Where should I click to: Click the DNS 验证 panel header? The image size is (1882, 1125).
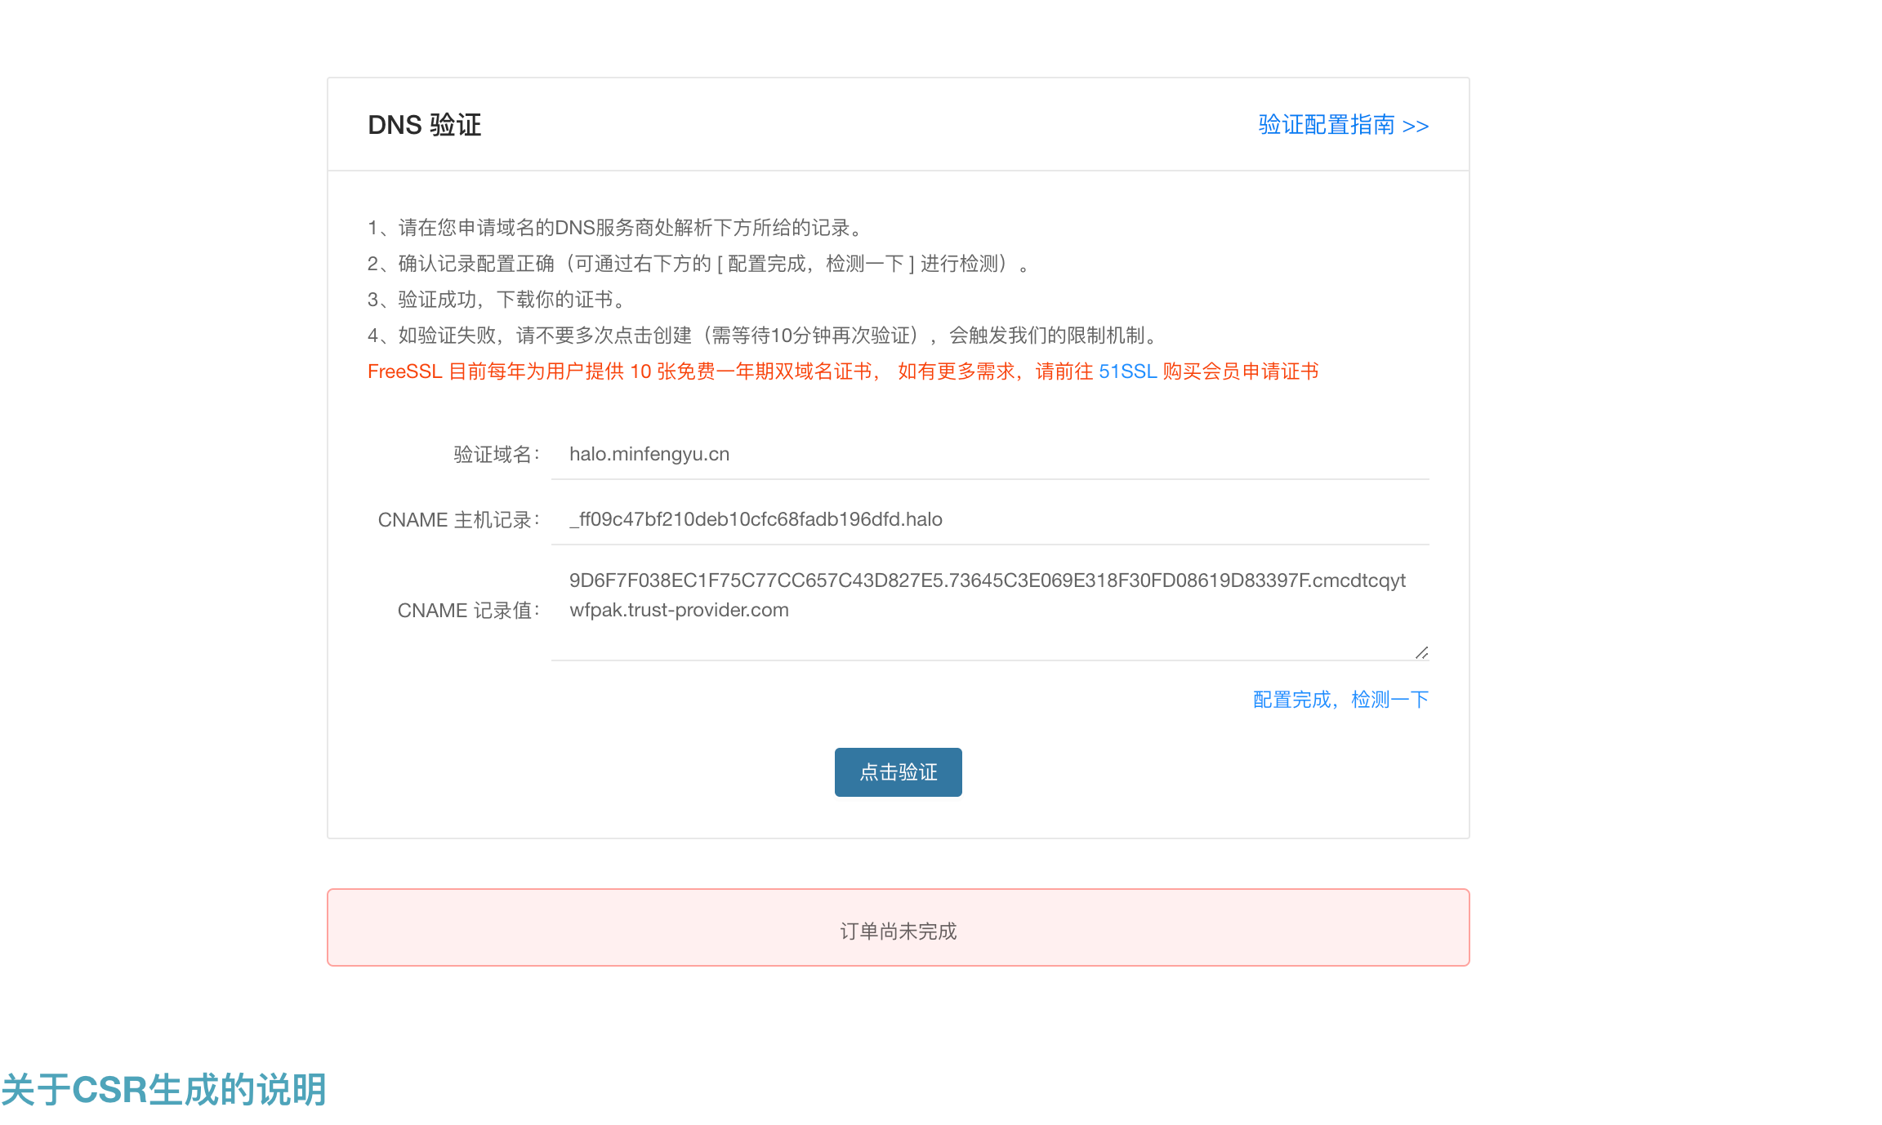[x=425, y=124]
